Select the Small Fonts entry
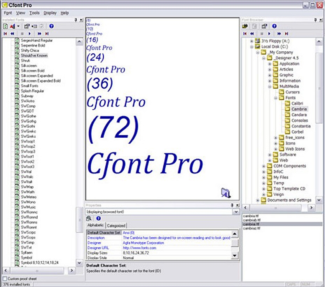This screenshot has height=287, width=325. [30, 86]
